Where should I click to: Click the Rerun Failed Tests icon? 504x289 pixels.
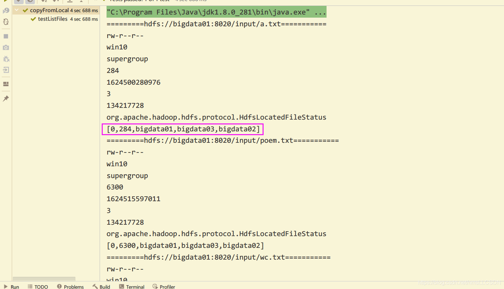(6, 11)
